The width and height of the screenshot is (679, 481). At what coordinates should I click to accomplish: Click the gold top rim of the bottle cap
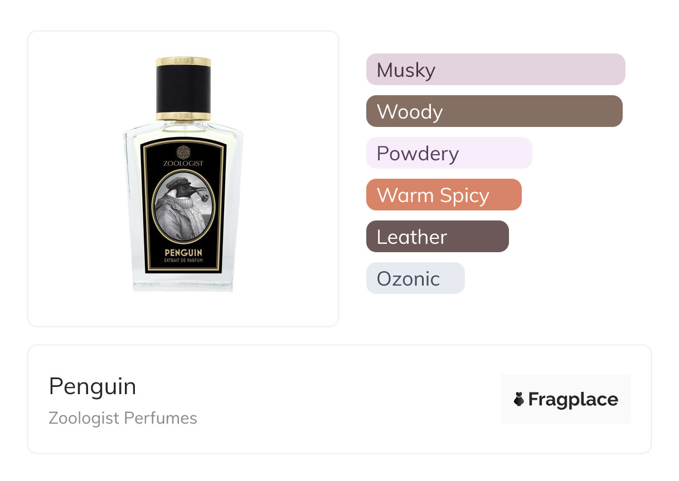[x=183, y=61]
